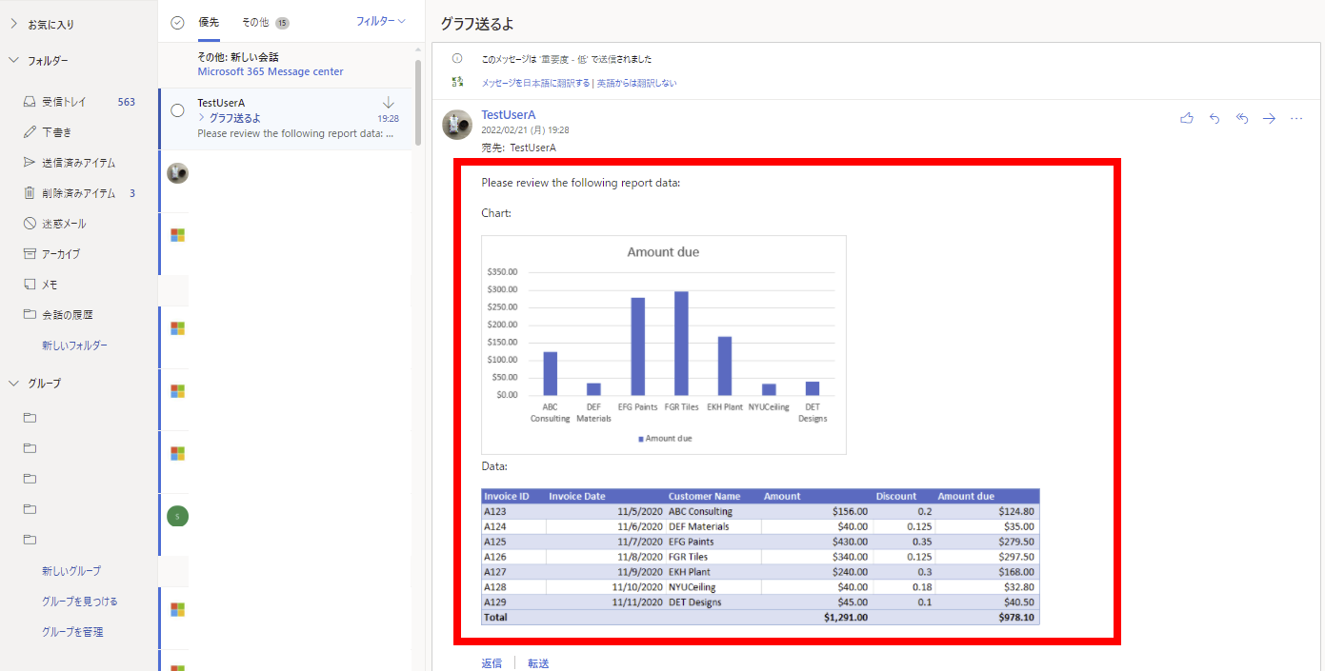Open the 受信トレイ inbox folder
Image resolution: width=1325 pixels, height=671 pixels.
pos(65,102)
